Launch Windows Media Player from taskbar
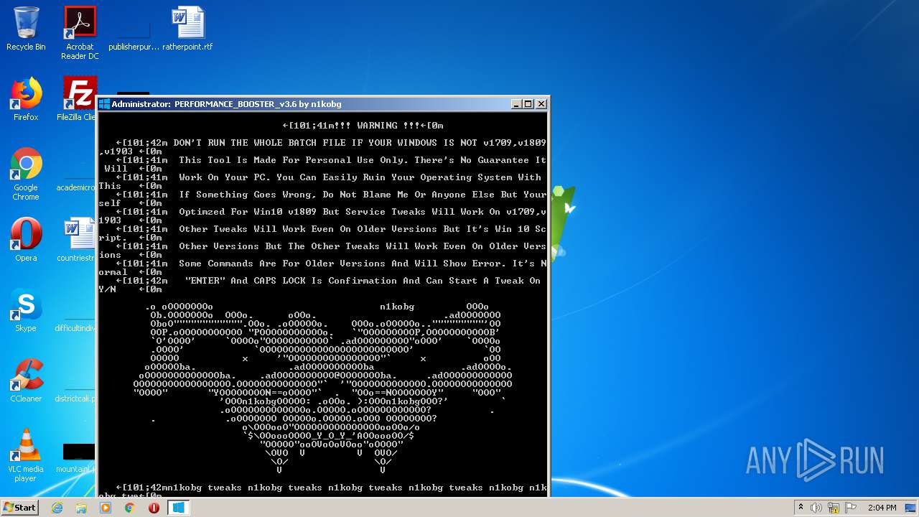 point(106,508)
